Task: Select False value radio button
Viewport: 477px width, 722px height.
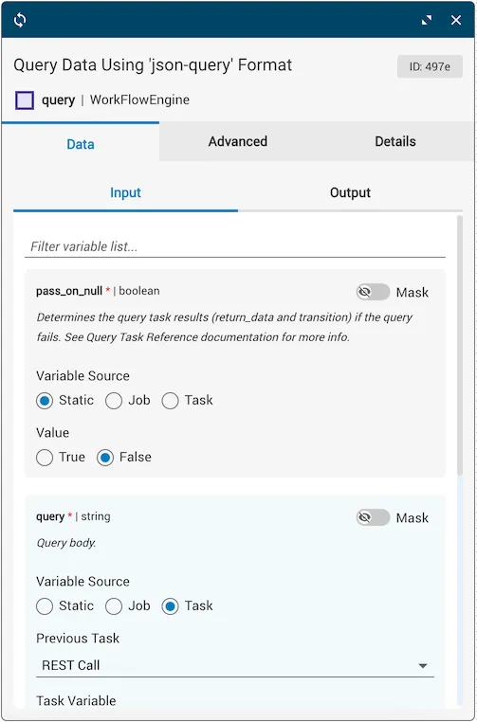Action: coord(105,458)
